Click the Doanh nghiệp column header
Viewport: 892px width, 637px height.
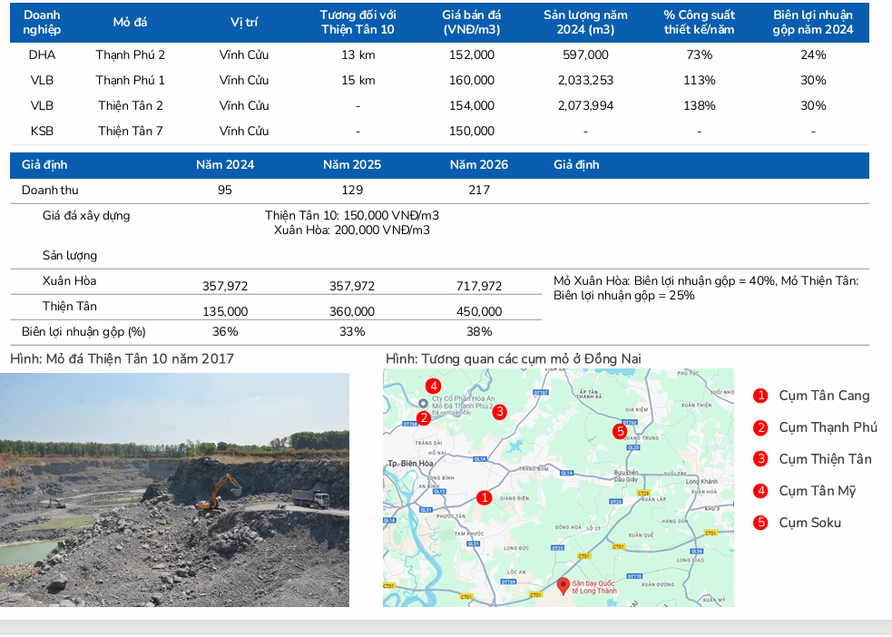(x=42, y=22)
